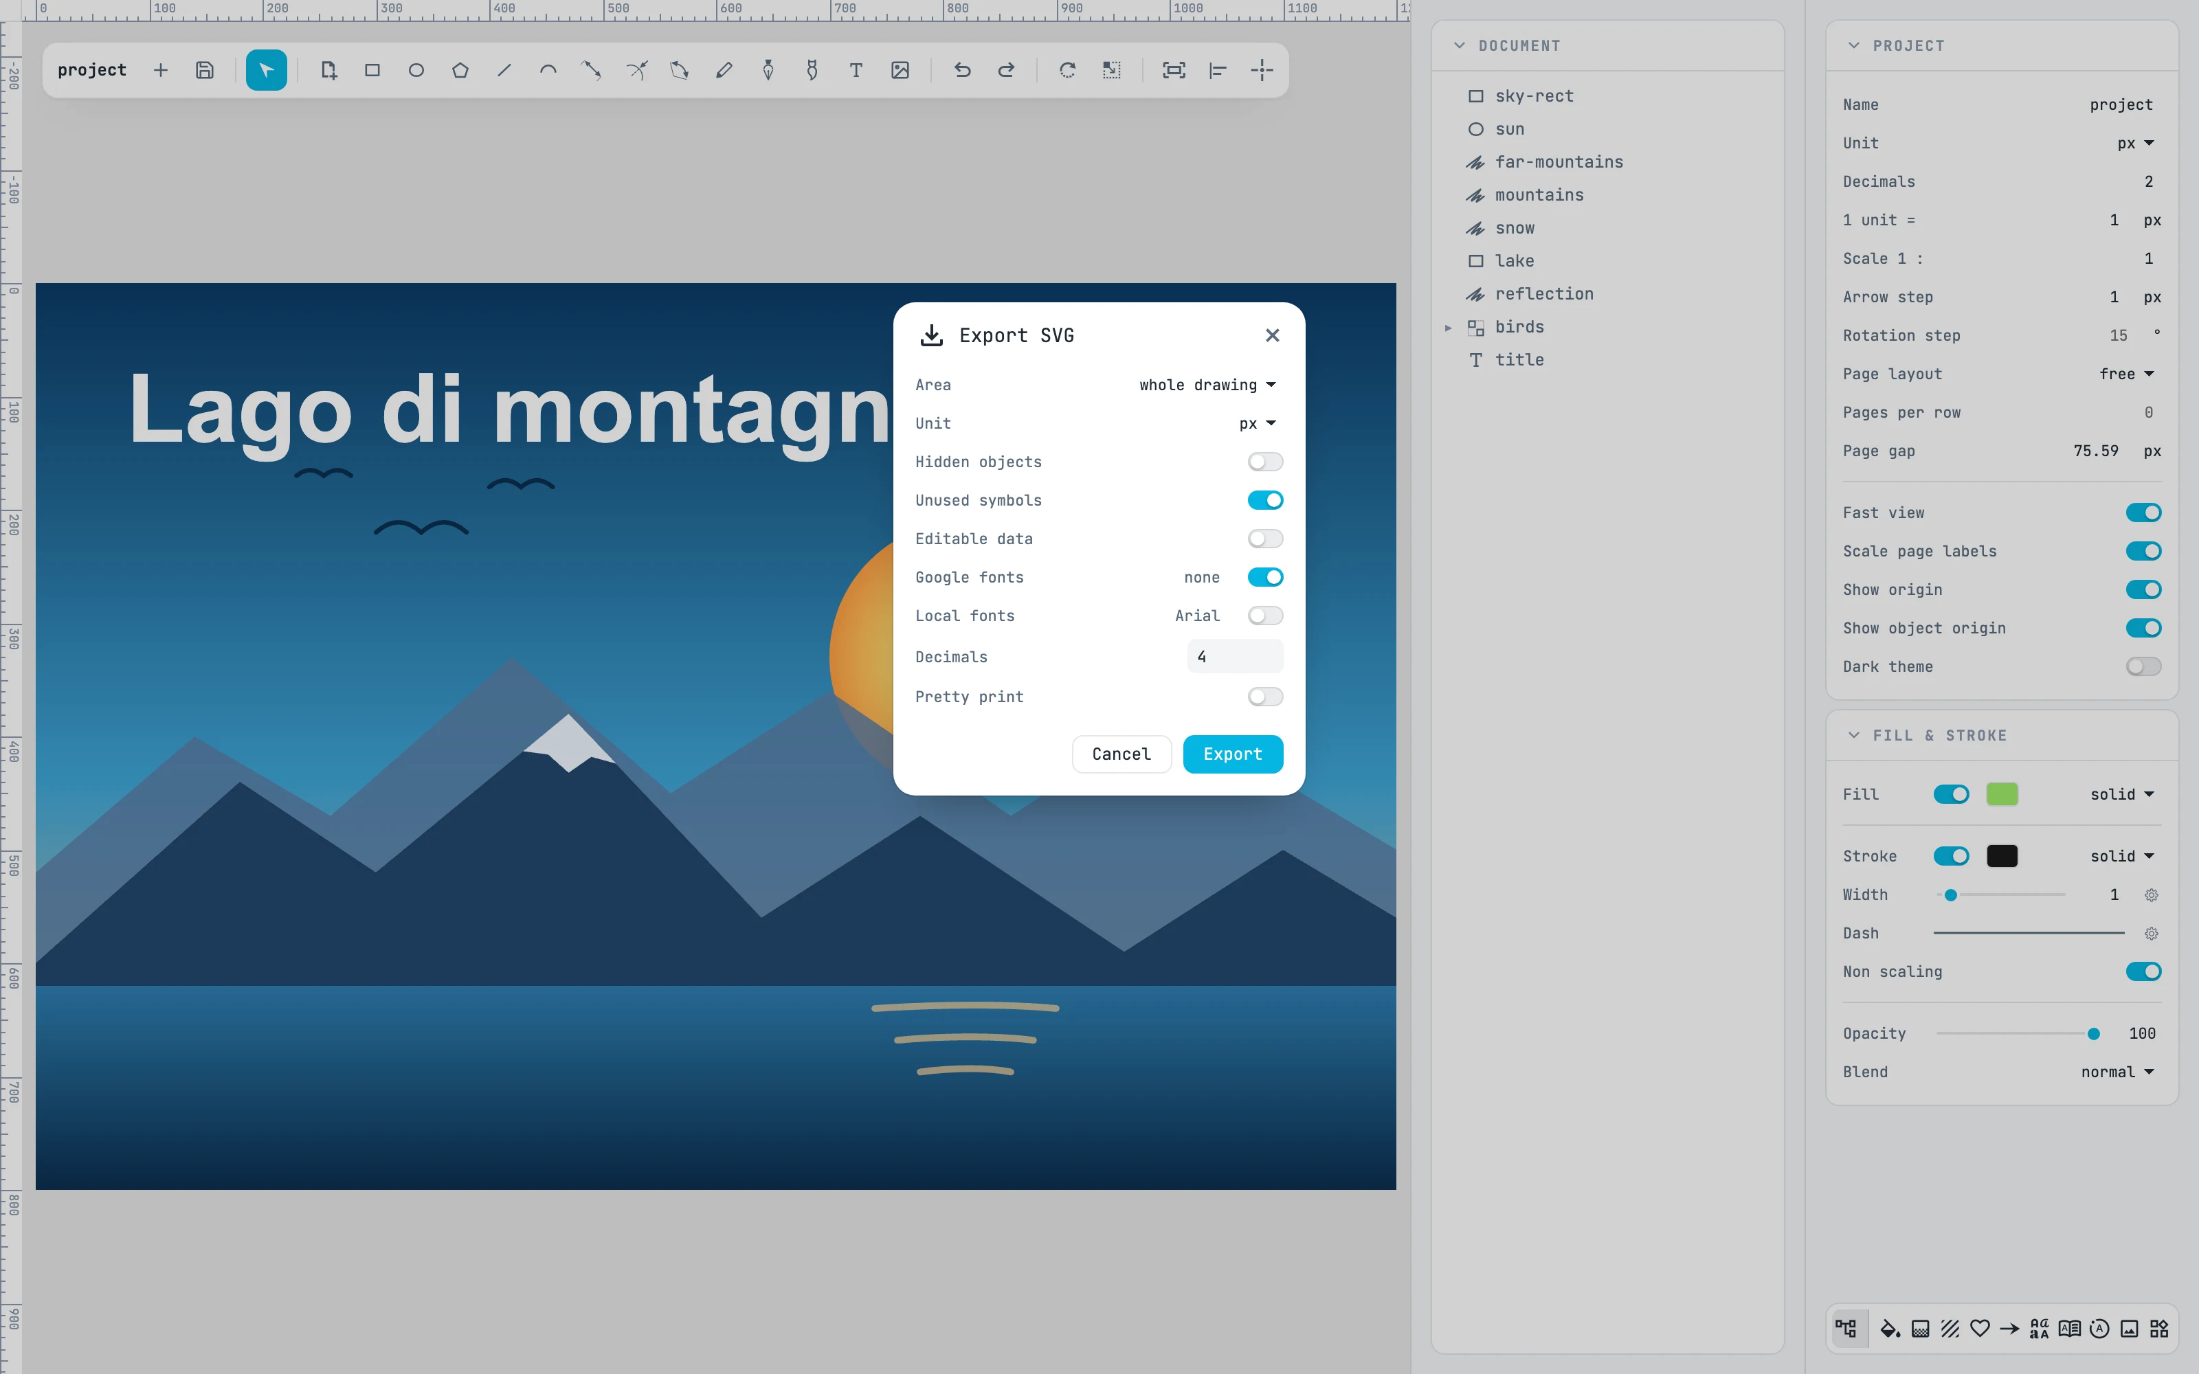Image resolution: width=2199 pixels, height=1374 pixels.
Task: Open the Unit dropdown in Export dialog
Action: 1258,423
